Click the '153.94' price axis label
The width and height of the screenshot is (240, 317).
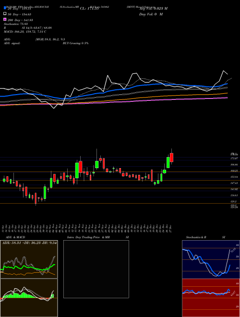click(x=234, y=177)
